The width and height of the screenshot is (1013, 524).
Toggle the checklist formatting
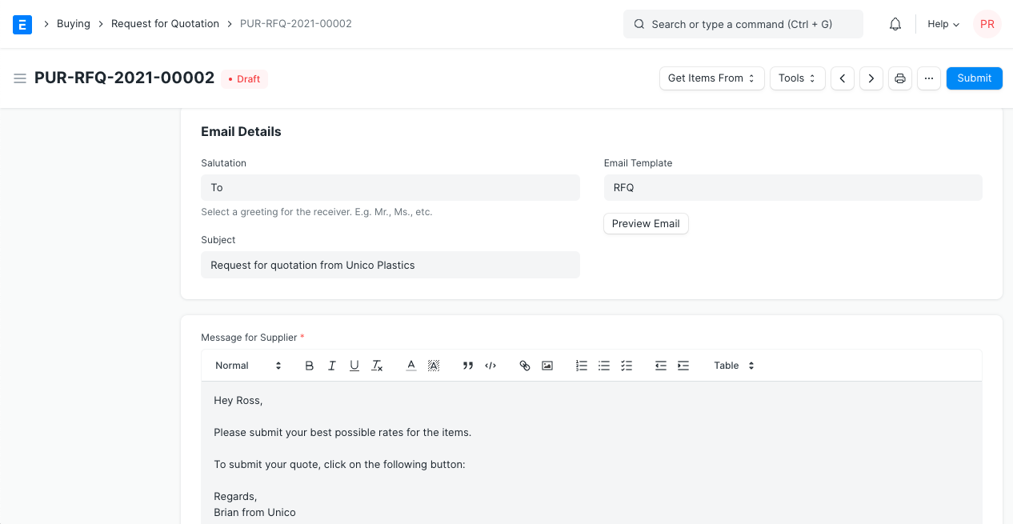pyautogui.click(x=627, y=365)
